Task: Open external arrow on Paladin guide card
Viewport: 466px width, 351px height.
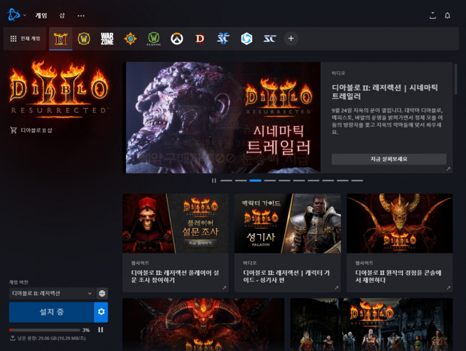Action: tap(336, 288)
